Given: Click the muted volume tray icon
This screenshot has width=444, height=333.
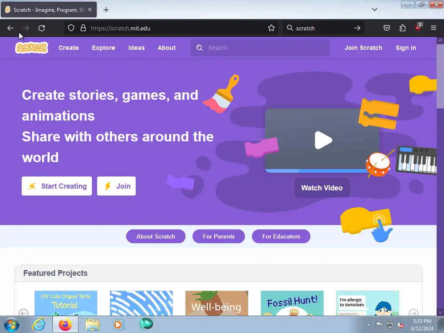Looking at the screenshot, I should click(400, 325).
